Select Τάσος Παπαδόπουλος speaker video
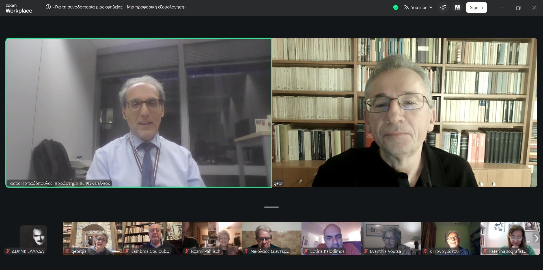Image resolution: width=543 pixels, height=270 pixels. pos(139,113)
